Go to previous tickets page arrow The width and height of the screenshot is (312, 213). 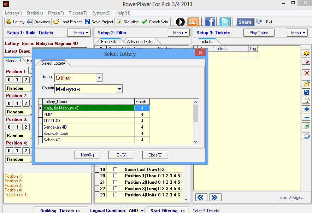coord(201,197)
